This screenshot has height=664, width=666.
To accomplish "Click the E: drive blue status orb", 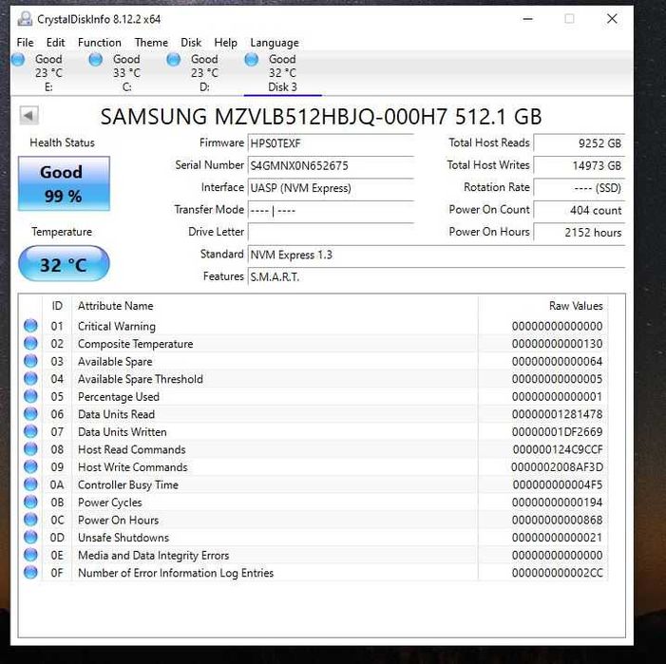I will (x=18, y=60).
